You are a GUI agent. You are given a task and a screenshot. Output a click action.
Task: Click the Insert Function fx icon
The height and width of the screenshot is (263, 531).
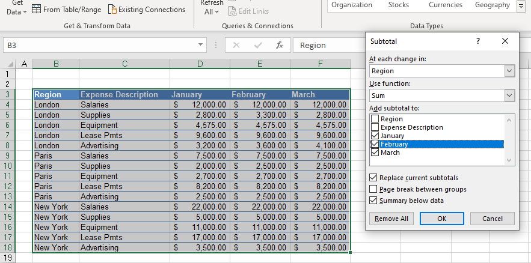click(279, 45)
